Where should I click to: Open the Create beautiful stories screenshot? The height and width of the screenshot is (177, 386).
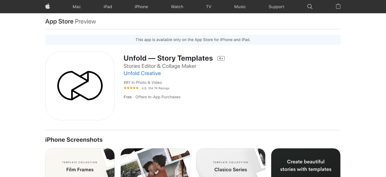point(306,163)
